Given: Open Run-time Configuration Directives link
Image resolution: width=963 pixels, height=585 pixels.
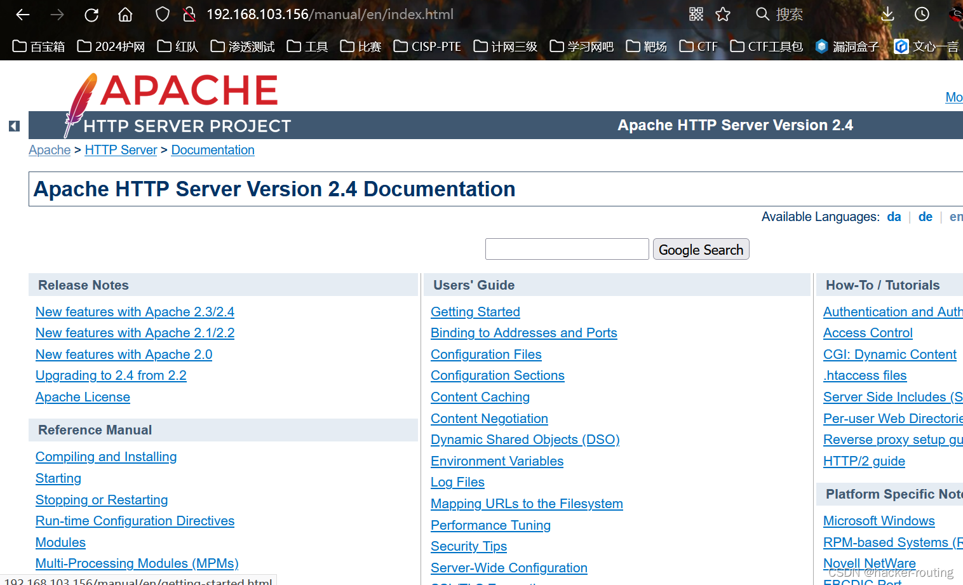Looking at the screenshot, I should [x=135, y=521].
